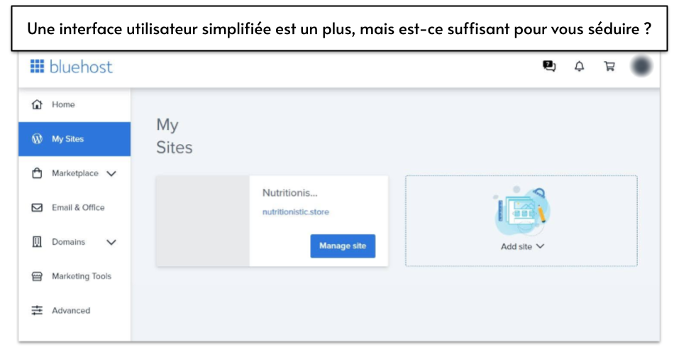Select the My Sites menu item
The height and width of the screenshot is (347, 674).
[67, 139]
